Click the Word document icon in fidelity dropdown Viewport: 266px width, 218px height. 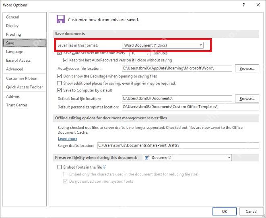click(x=147, y=157)
